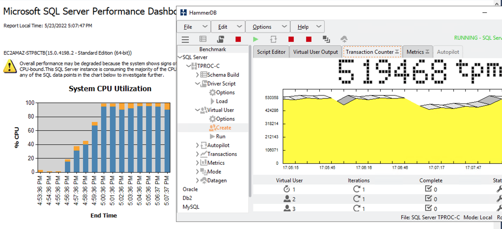Collapse the Virtual User tree node
Image resolution: width=502 pixels, height=229 pixels.
197,110
